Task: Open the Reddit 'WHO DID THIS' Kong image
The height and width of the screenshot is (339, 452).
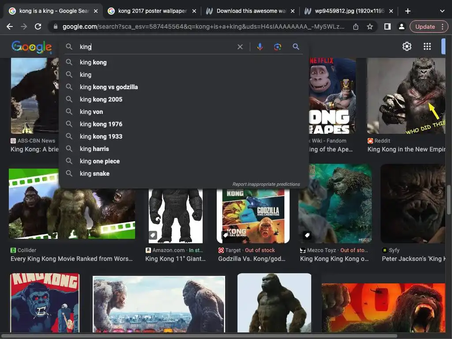Action: [x=406, y=96]
